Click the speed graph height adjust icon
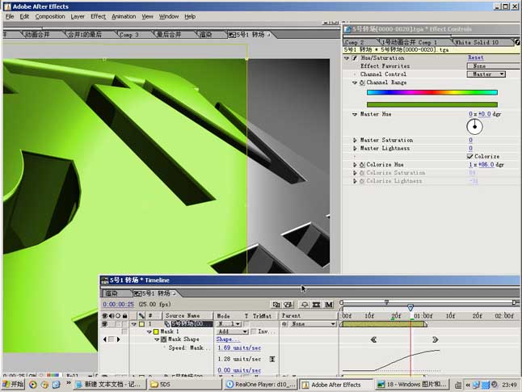This screenshot has height=392, width=522. pyautogui.click(x=272, y=359)
